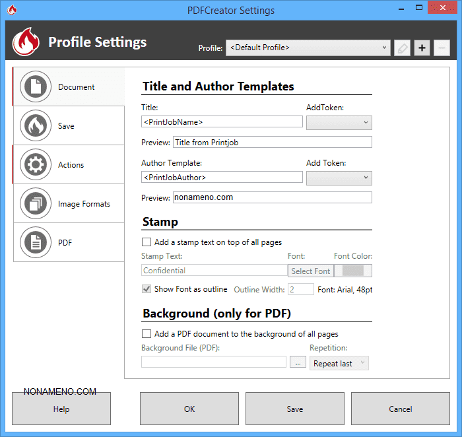Open the Actions gear icon
The width and height of the screenshot is (462, 437).
pyautogui.click(x=36, y=164)
